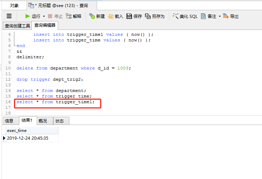
Task: Click the current row indicator arrow
Action: coord(4,138)
